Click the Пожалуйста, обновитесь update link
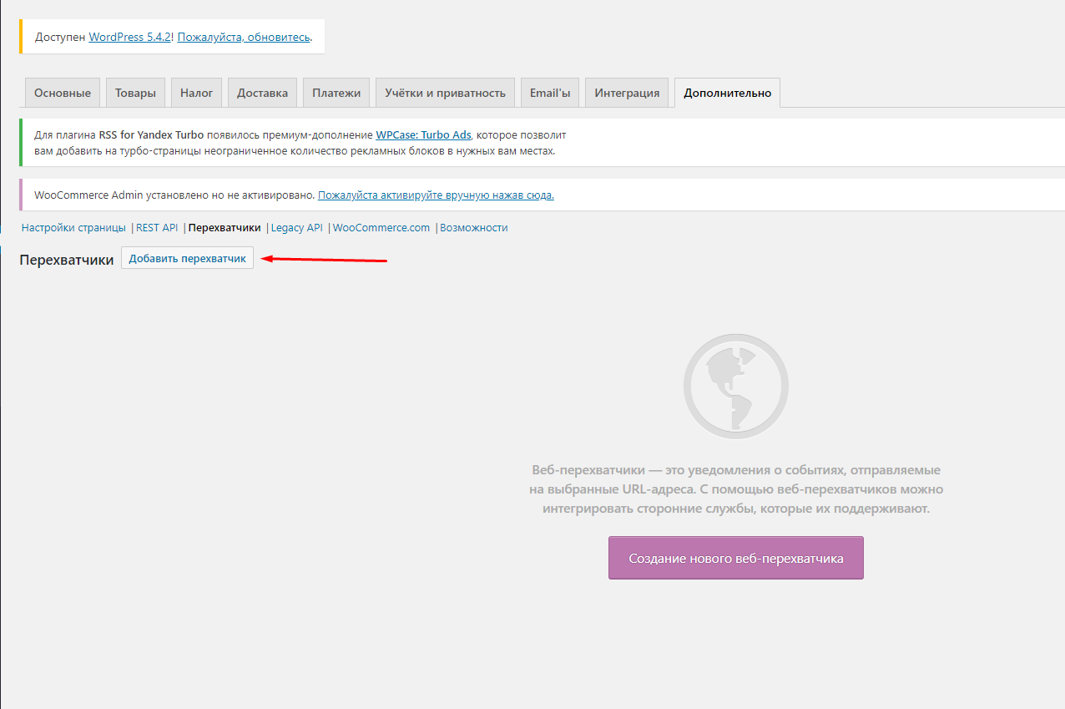This screenshot has width=1065, height=709. coord(244,38)
